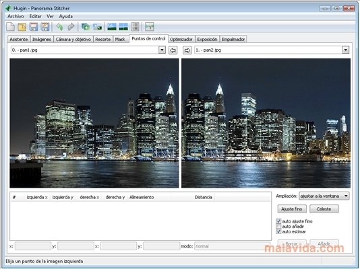
Task: Expand the left image pan1.jpg dropdown
Action: point(162,50)
